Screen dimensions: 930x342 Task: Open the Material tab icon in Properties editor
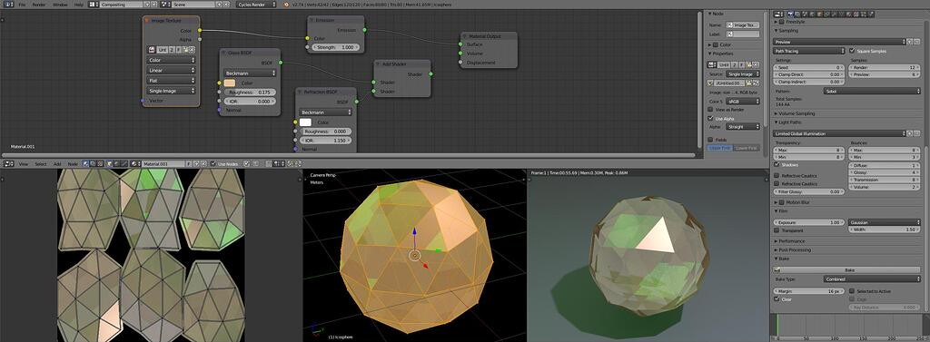(x=849, y=14)
